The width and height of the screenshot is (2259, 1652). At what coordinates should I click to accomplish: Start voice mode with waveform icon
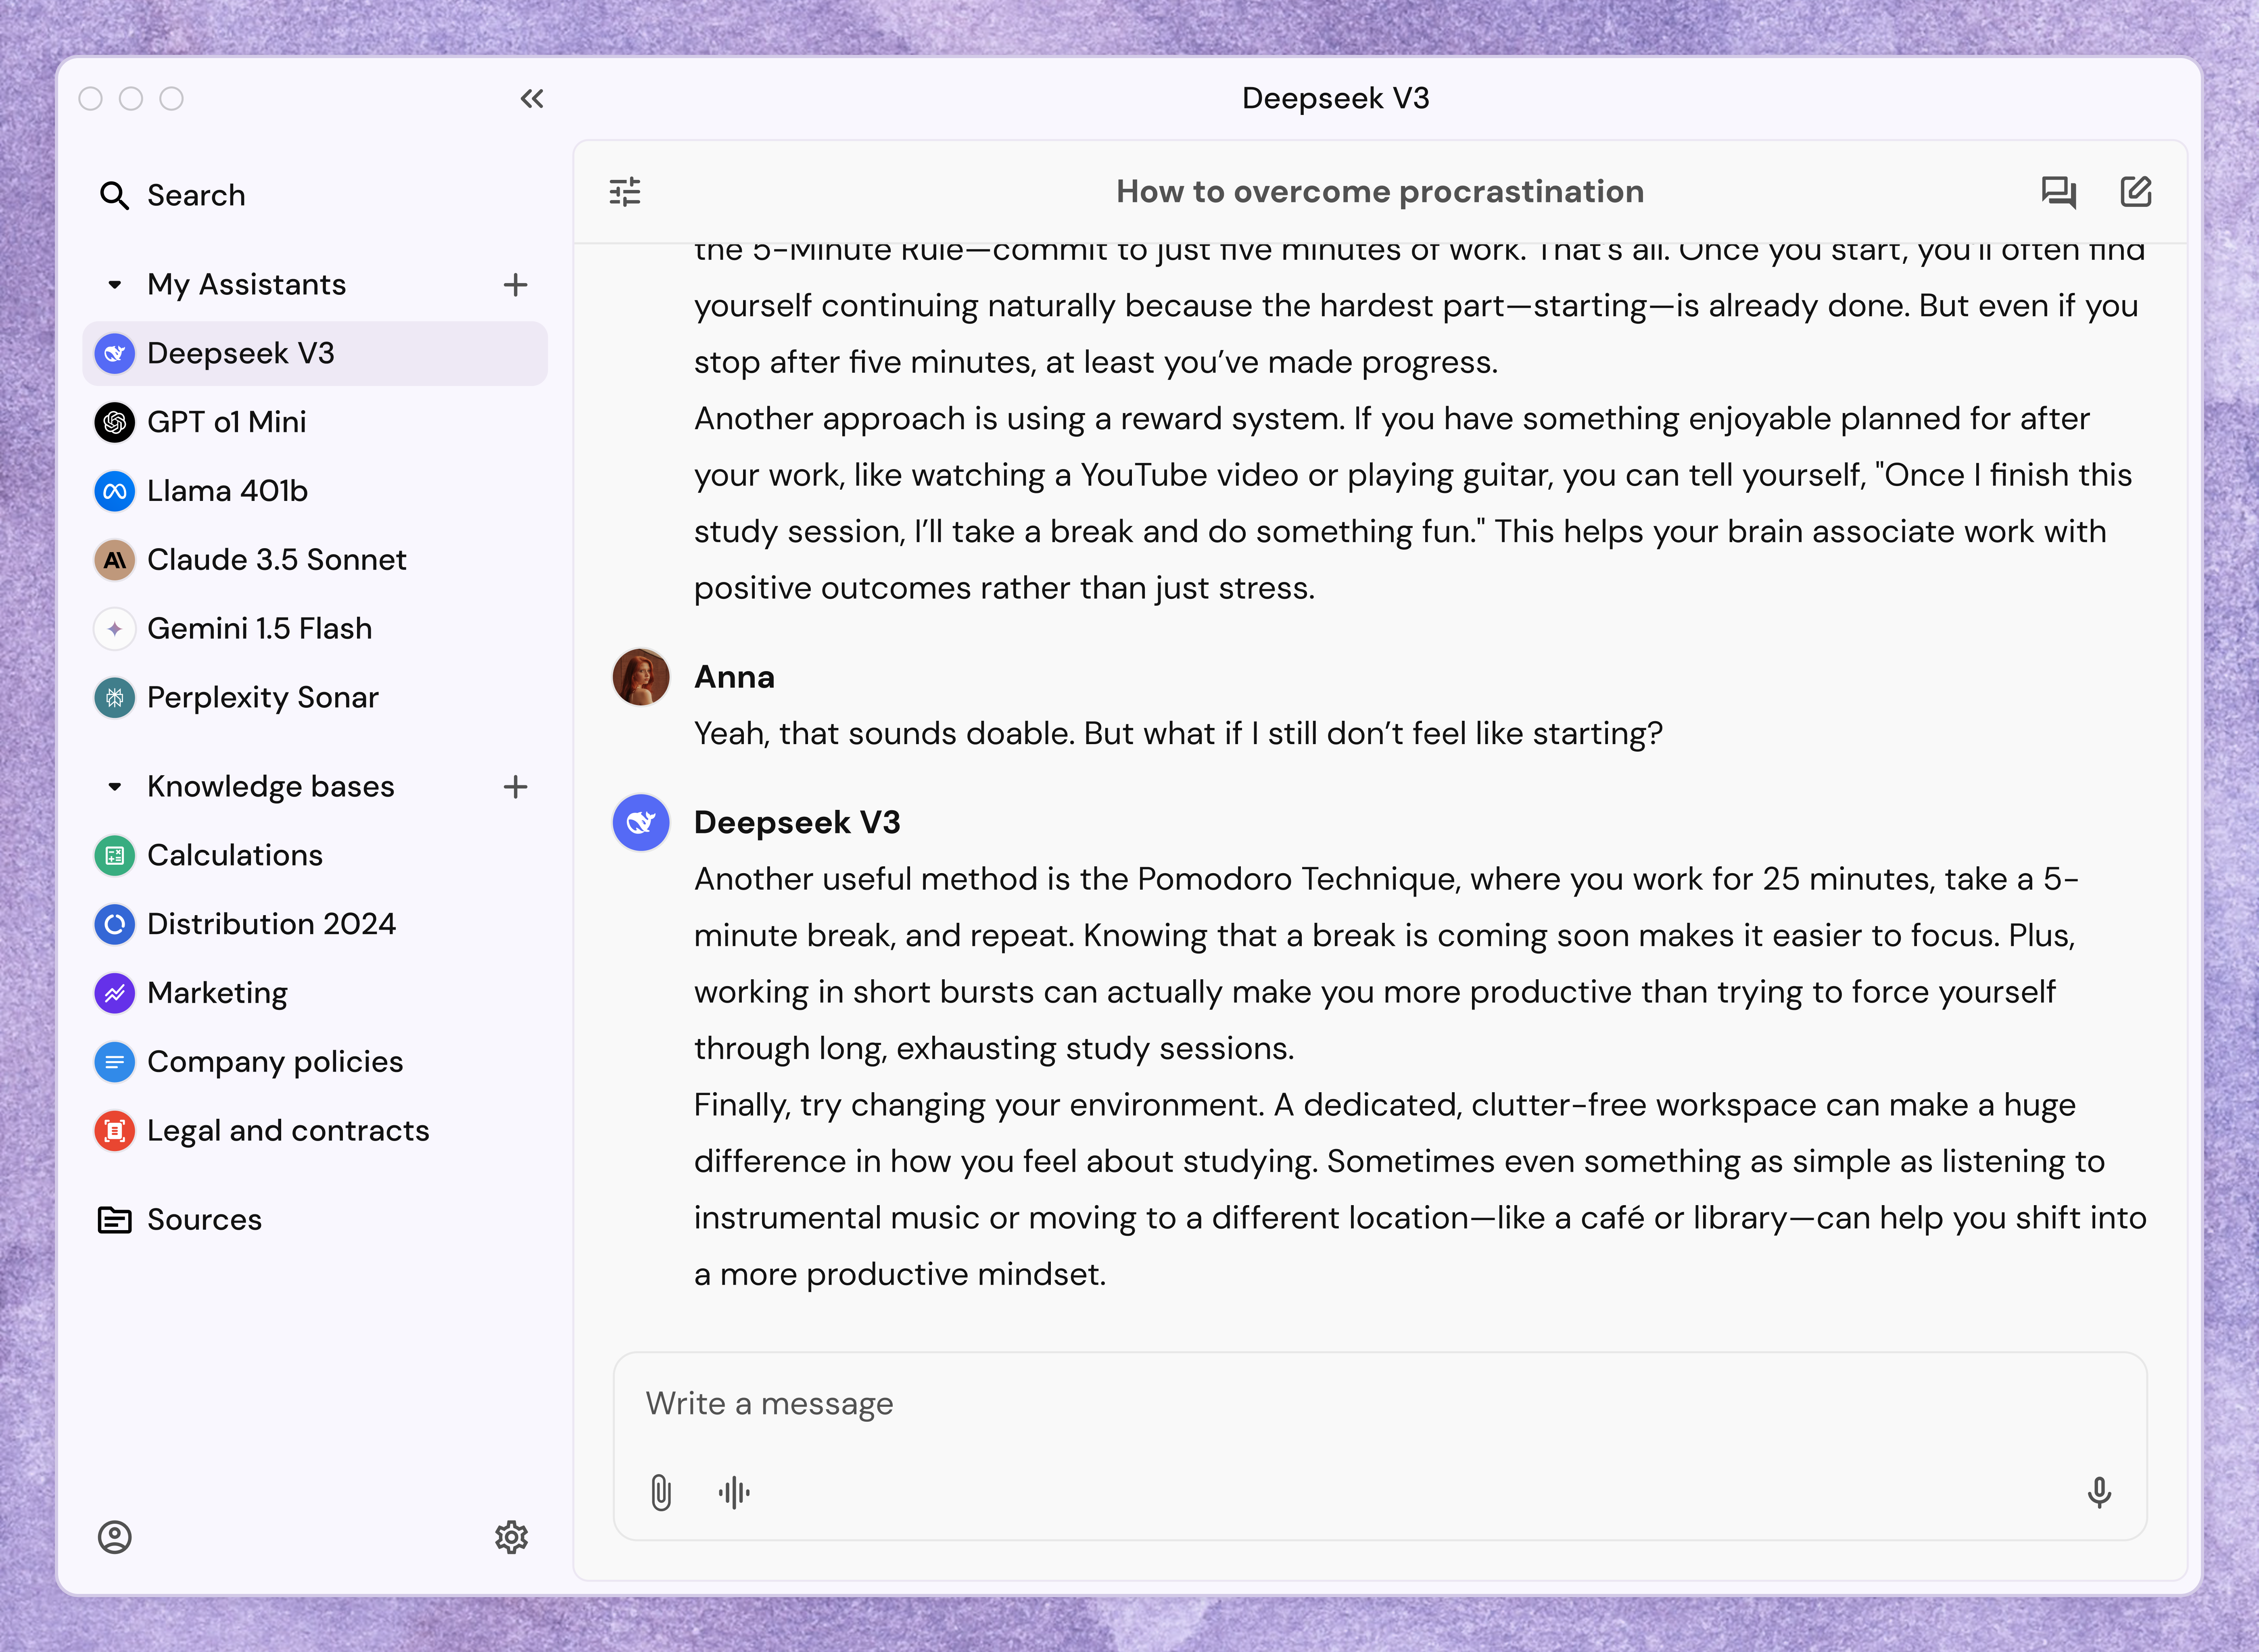click(x=734, y=1493)
